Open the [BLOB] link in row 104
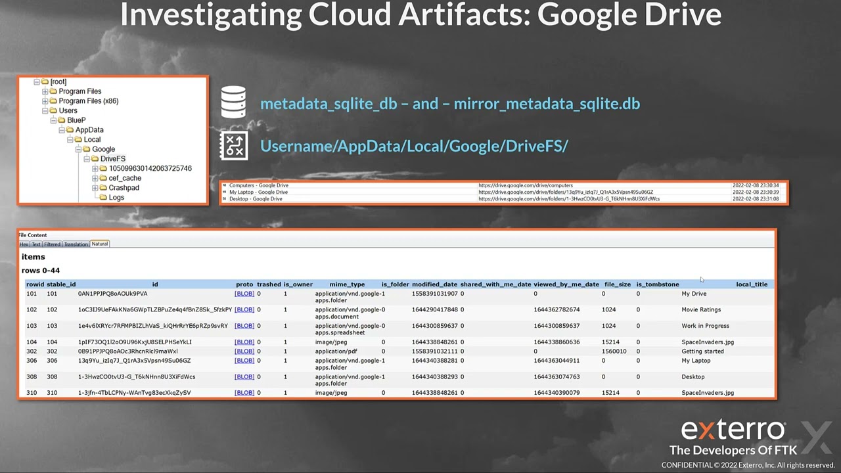 (244, 342)
